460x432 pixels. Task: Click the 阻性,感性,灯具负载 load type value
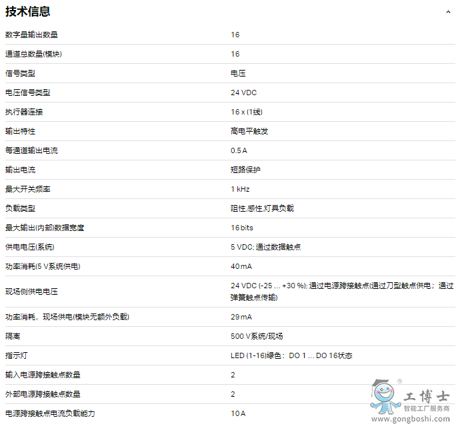click(262, 208)
